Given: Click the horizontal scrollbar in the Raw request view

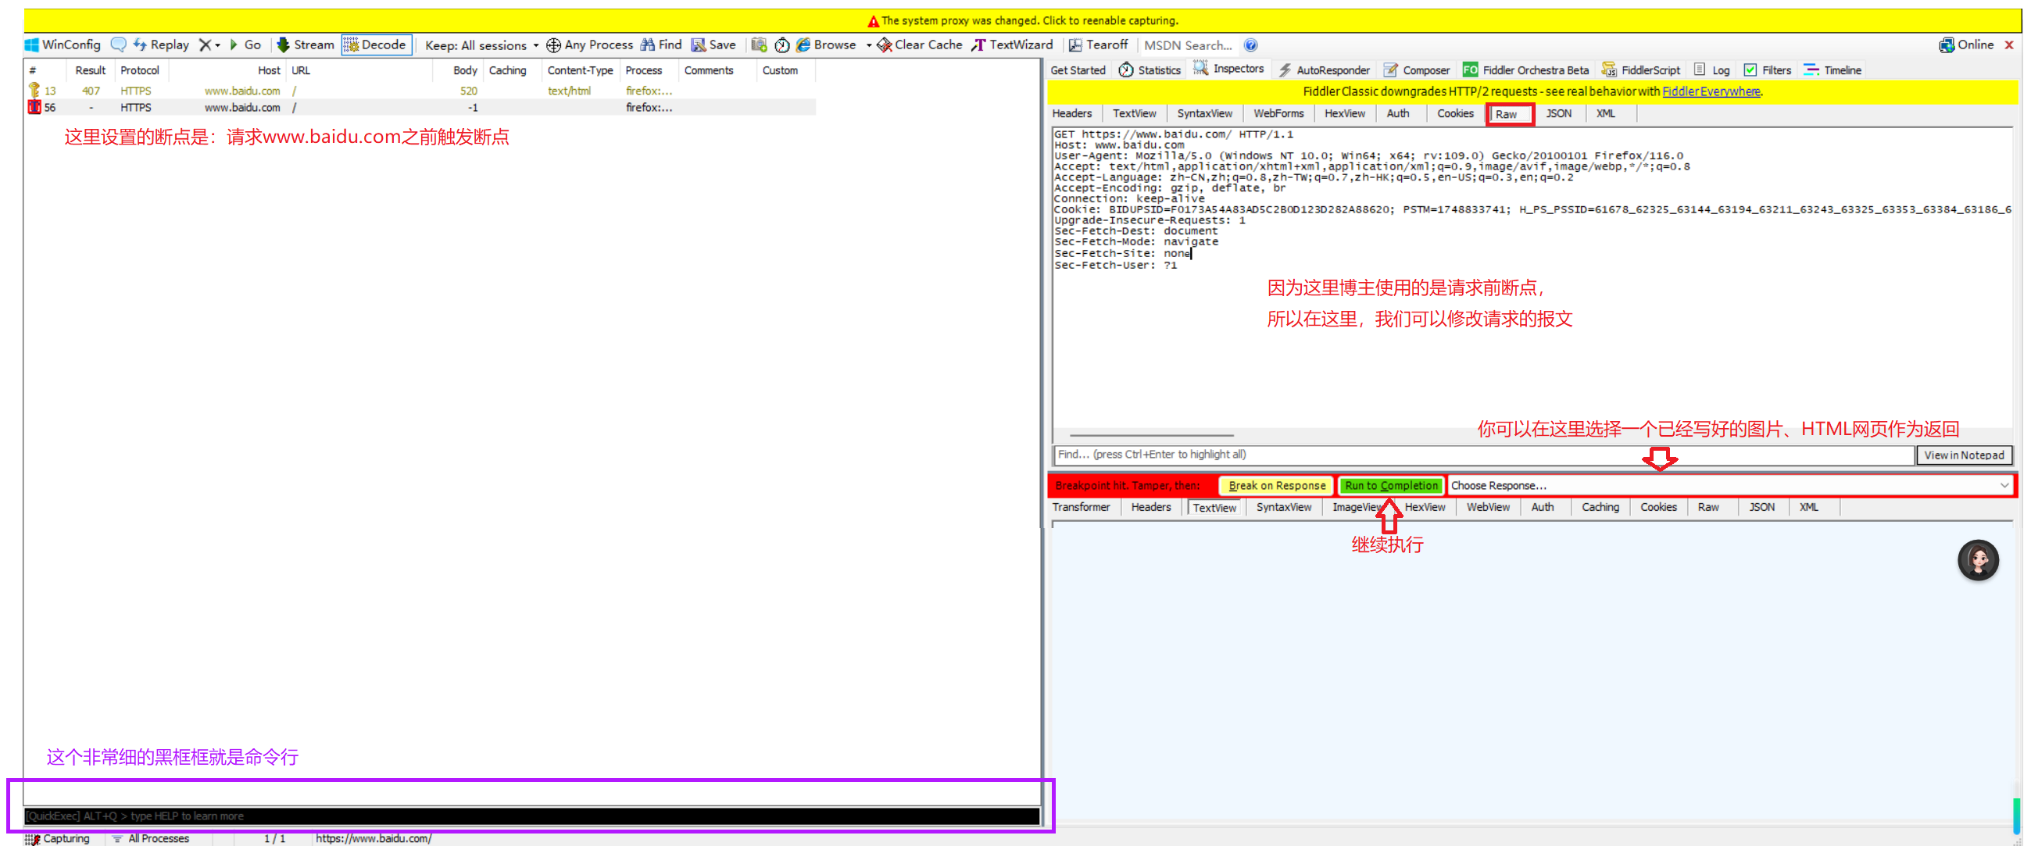Looking at the screenshot, I should 1151,435.
